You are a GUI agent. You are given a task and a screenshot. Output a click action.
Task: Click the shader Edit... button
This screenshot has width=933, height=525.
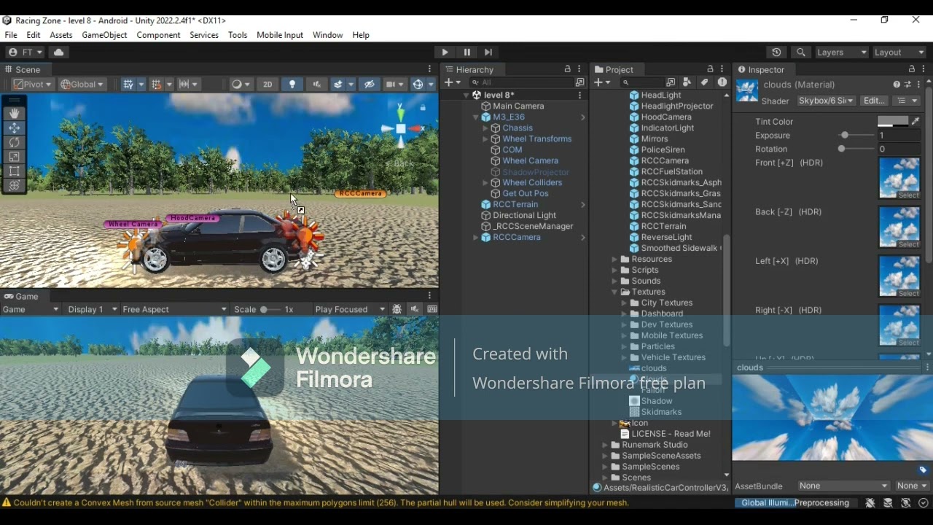[874, 101]
